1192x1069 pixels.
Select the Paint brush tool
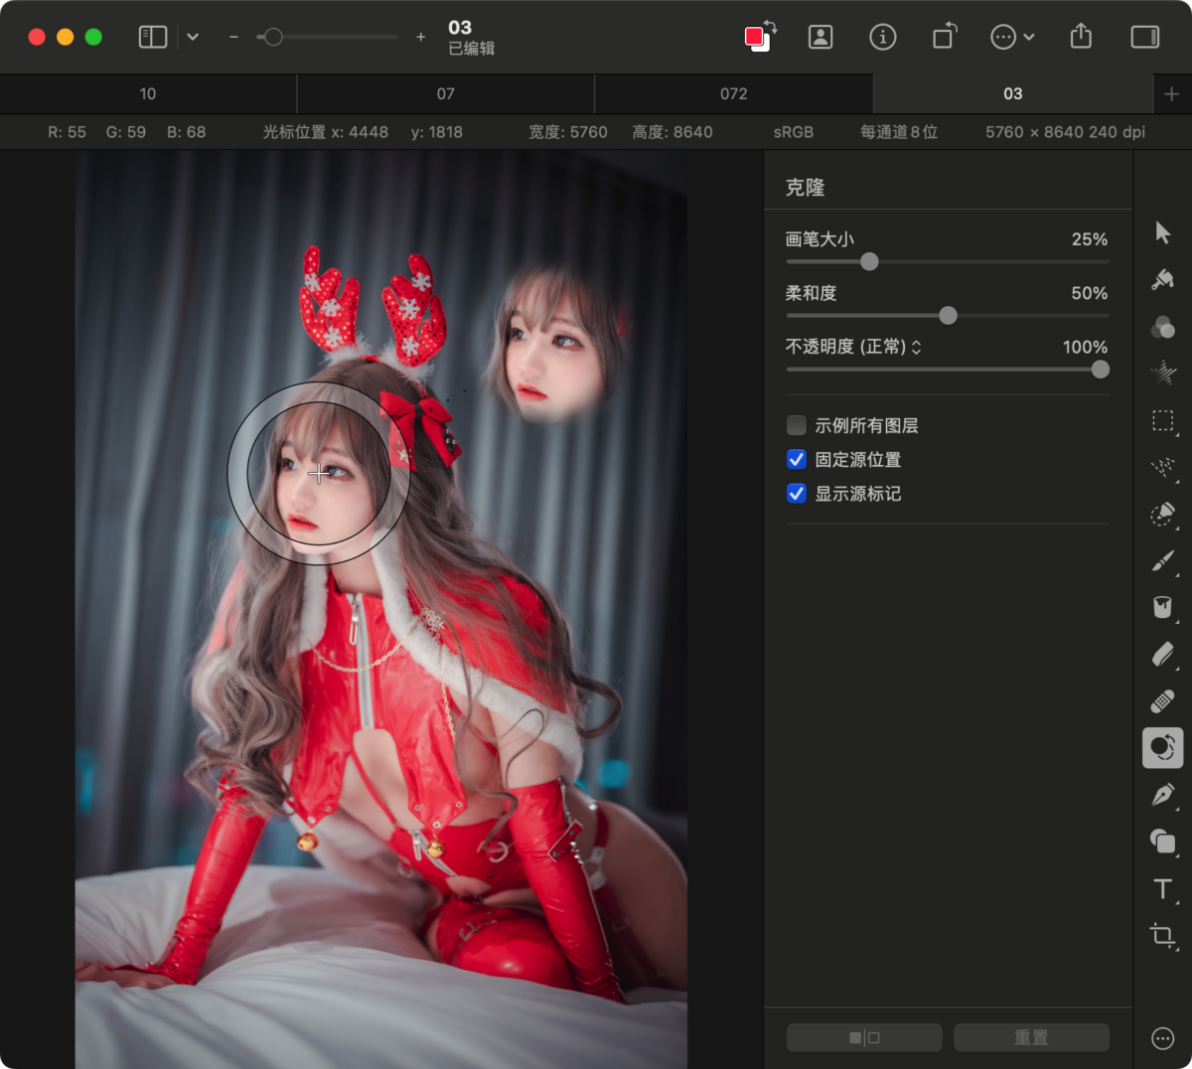click(x=1162, y=561)
